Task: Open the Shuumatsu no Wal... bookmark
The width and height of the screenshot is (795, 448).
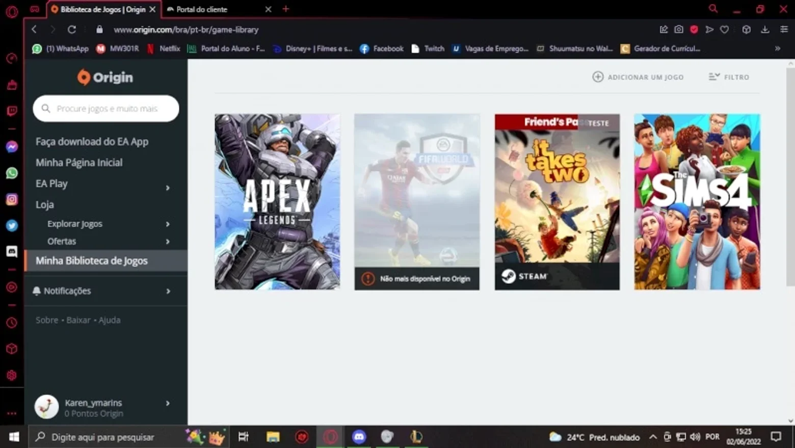Action: (575, 48)
